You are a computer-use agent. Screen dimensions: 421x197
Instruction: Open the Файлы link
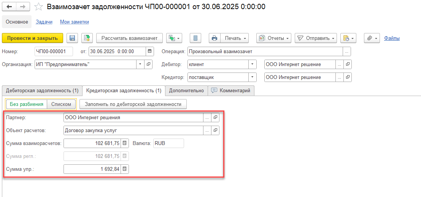point(392,38)
